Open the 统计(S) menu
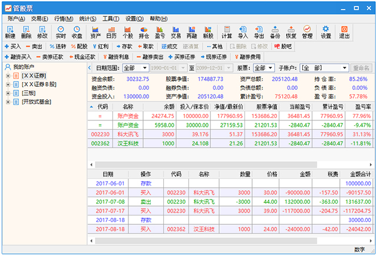 click(88, 18)
